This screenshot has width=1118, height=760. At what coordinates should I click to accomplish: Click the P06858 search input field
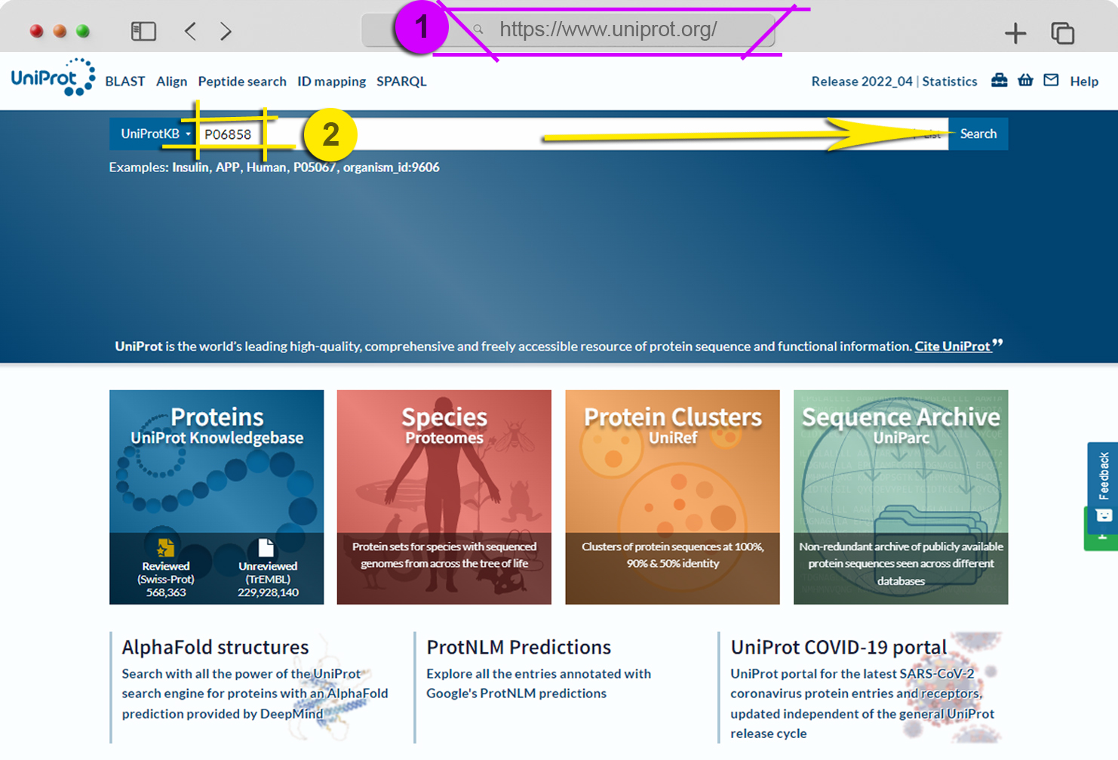tap(573, 134)
